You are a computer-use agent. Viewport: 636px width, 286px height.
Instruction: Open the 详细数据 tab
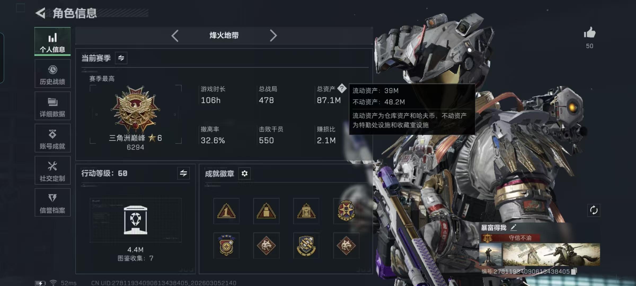(52, 106)
